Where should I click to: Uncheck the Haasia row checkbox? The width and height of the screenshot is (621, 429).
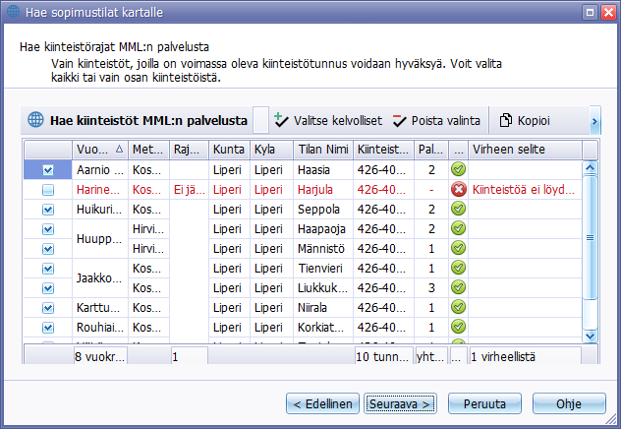tap(48, 170)
